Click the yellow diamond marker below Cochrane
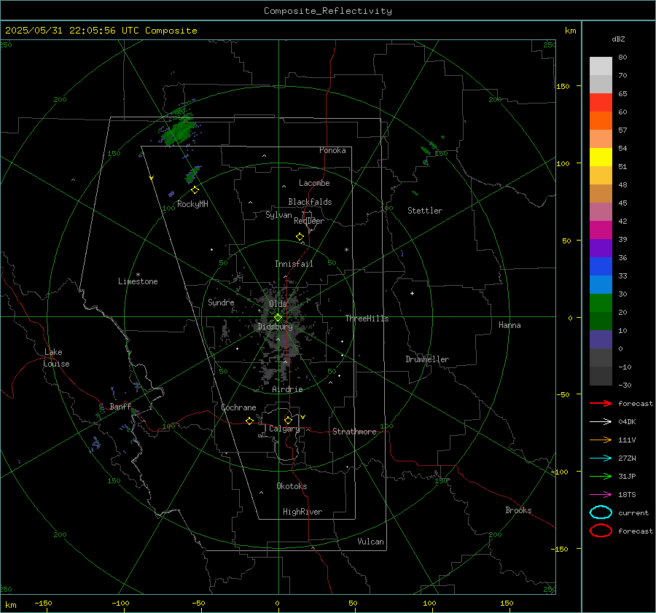 pyautogui.click(x=250, y=421)
